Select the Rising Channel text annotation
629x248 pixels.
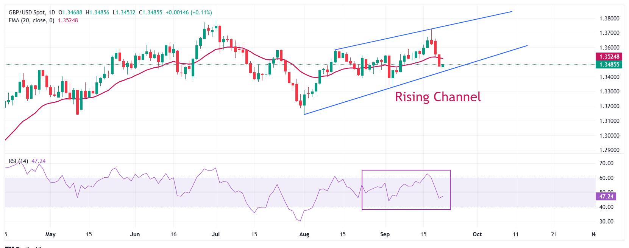click(x=438, y=97)
